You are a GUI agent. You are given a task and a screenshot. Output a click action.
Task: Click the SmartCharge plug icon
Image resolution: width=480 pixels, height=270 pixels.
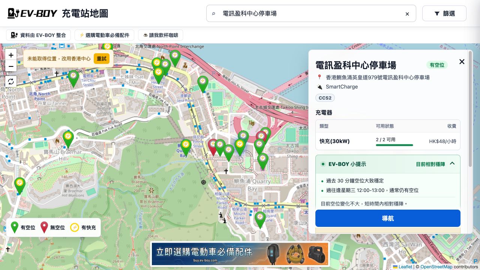coord(319,87)
